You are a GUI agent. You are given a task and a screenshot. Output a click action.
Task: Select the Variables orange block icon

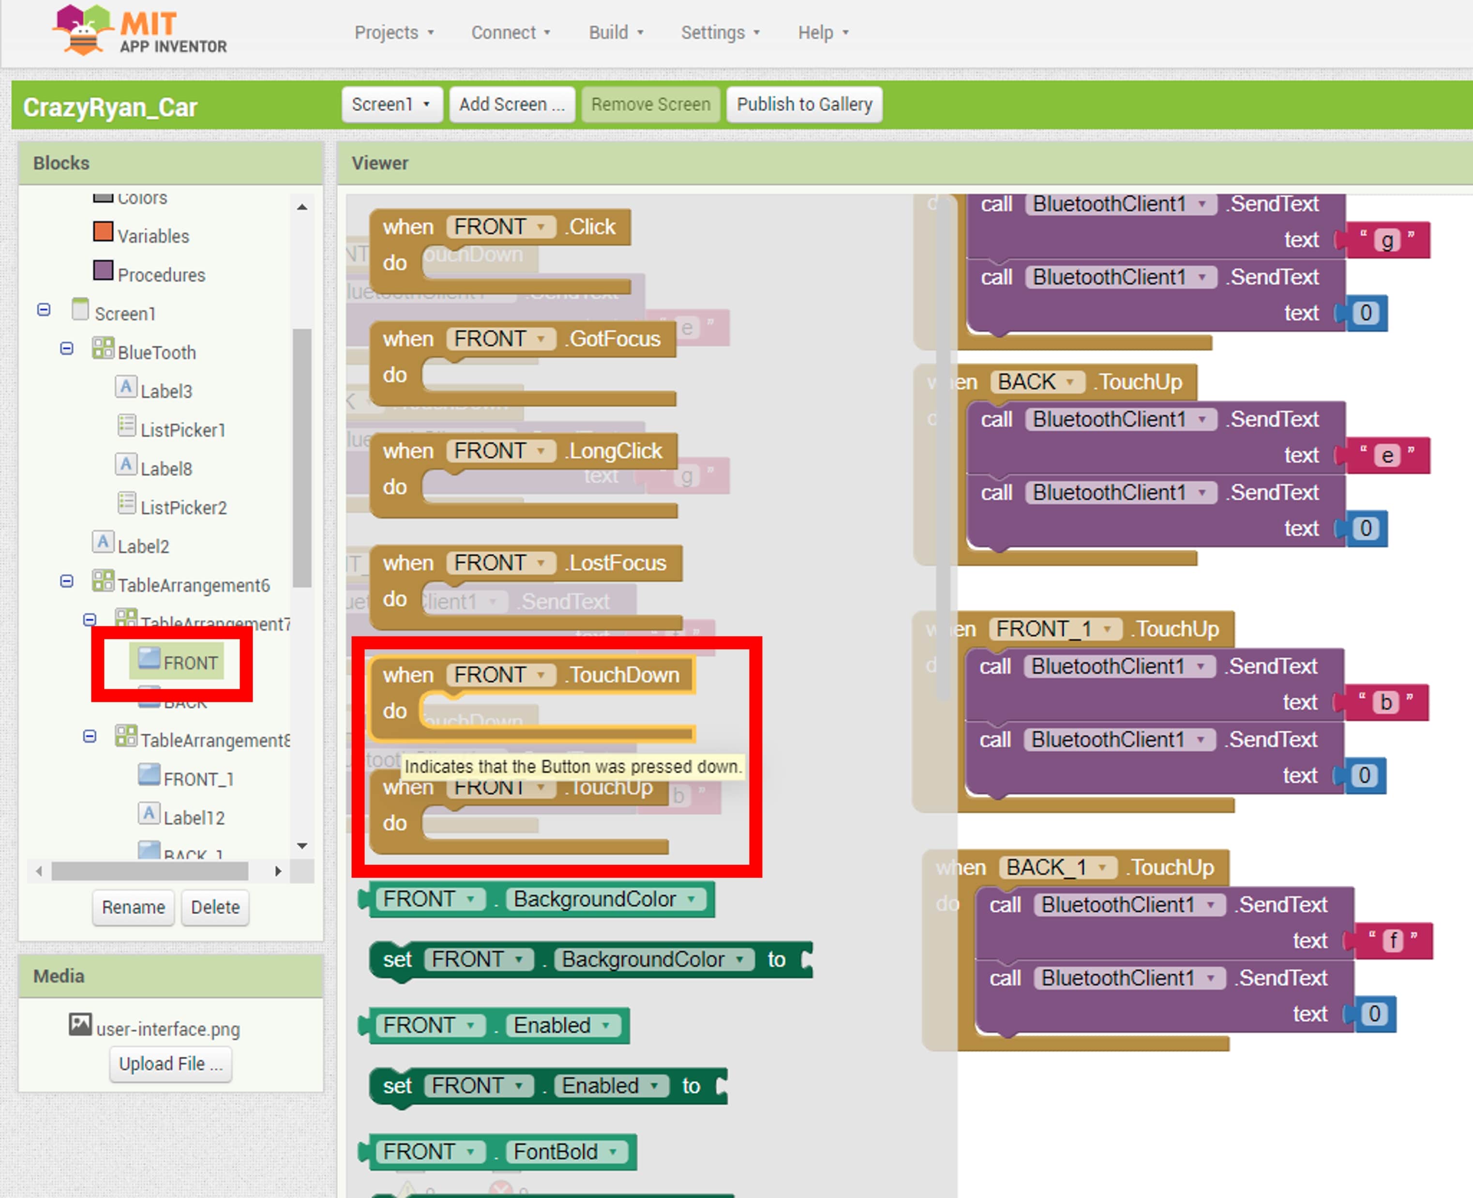tap(103, 231)
